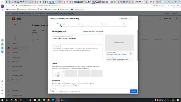Viewport: 181px width, 102px height.
Task: Click the ДАЛЕЕ button
Action: click(133, 91)
